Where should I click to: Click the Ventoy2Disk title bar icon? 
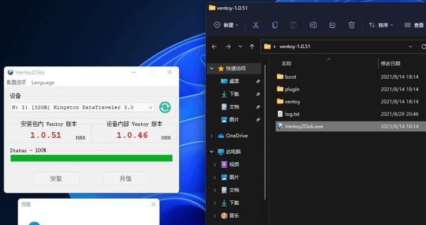(x=10, y=72)
